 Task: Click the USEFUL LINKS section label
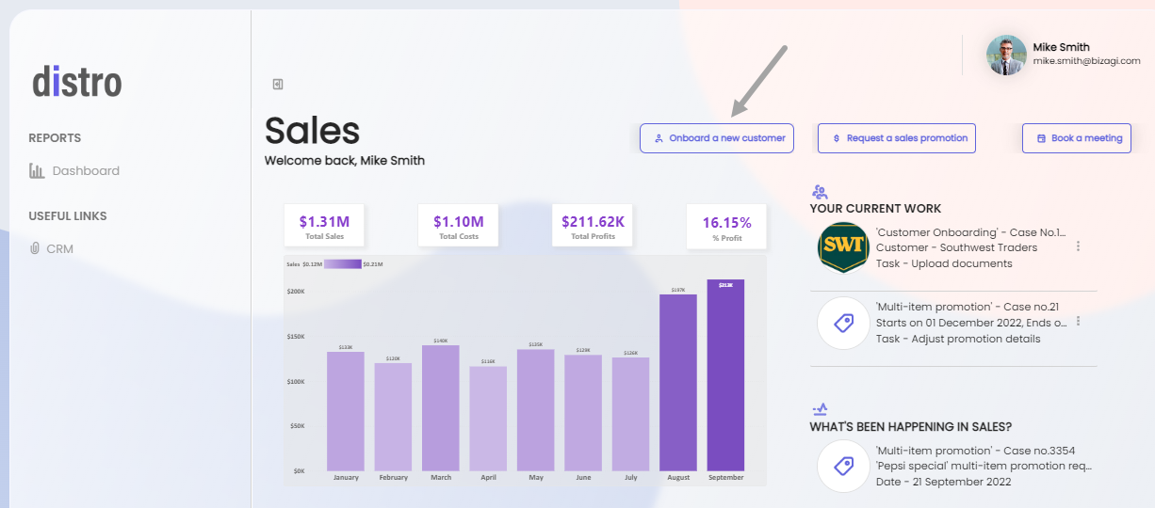tap(68, 216)
